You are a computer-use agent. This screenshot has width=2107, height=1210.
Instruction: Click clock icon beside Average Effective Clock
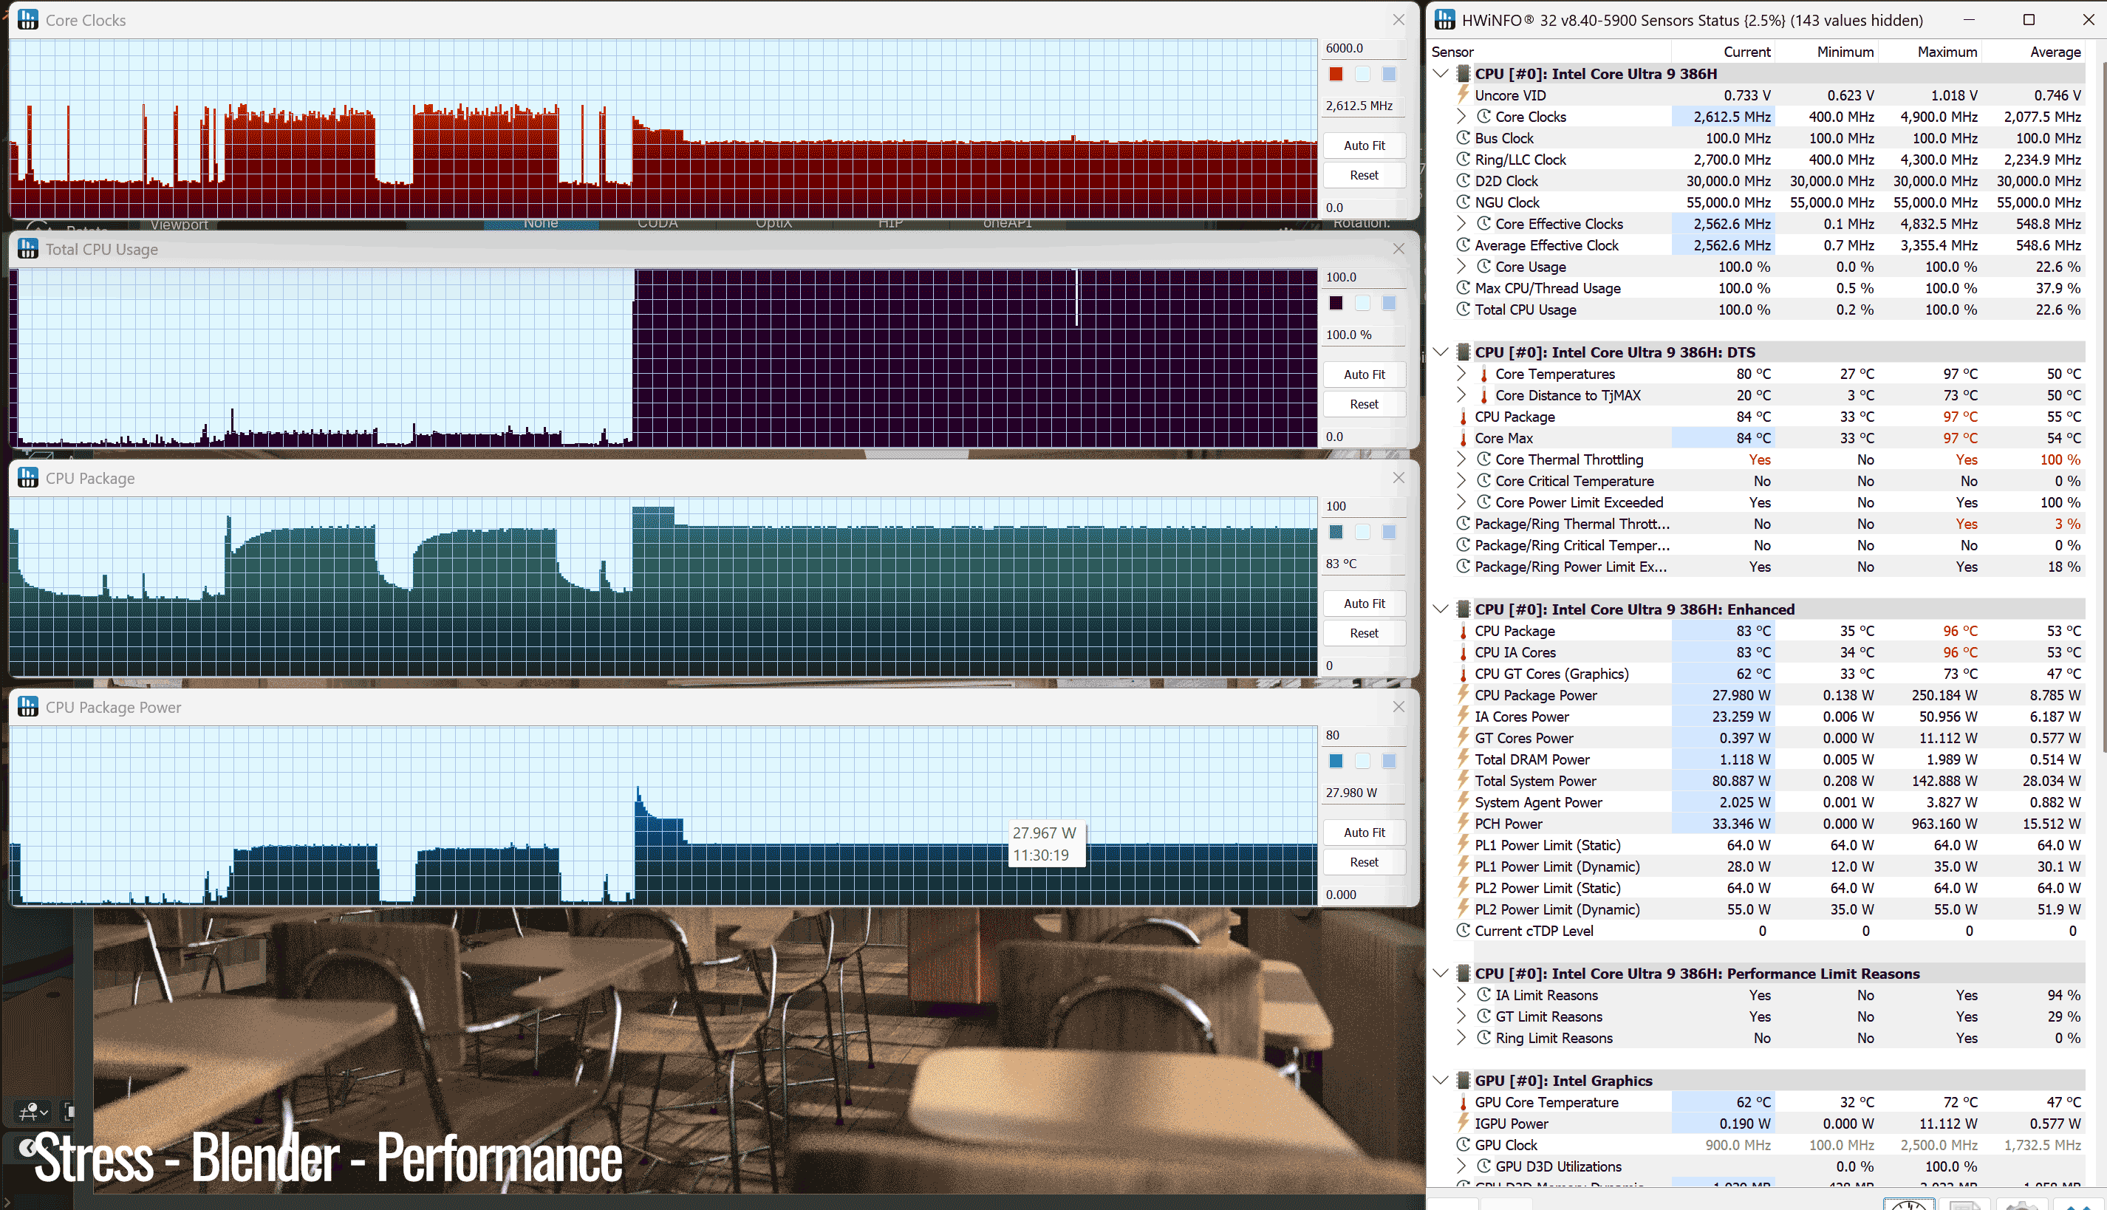tap(1463, 245)
